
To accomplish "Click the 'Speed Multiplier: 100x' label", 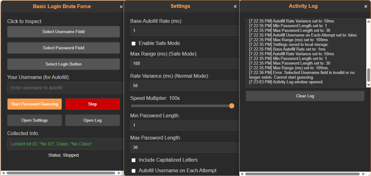I will [155, 98].
